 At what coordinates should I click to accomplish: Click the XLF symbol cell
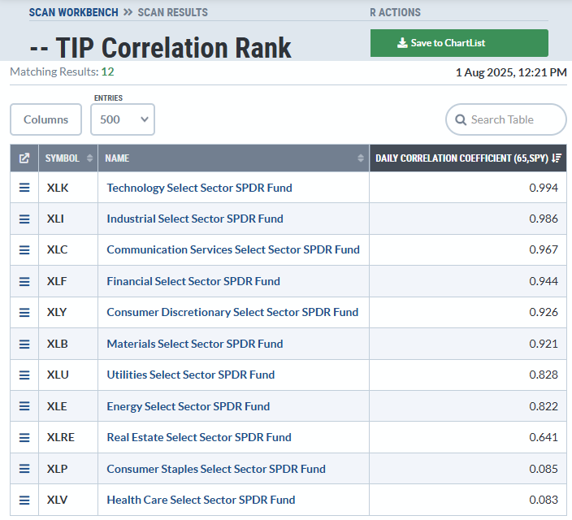57,281
